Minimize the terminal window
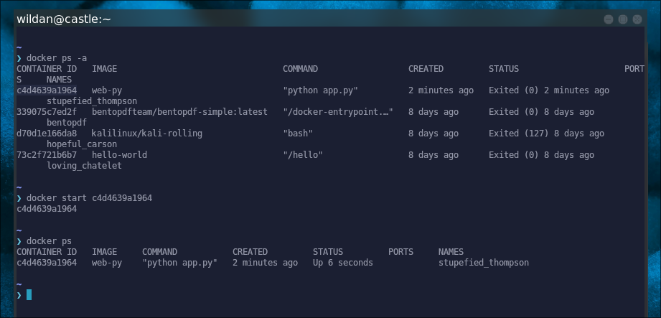 [x=609, y=19]
